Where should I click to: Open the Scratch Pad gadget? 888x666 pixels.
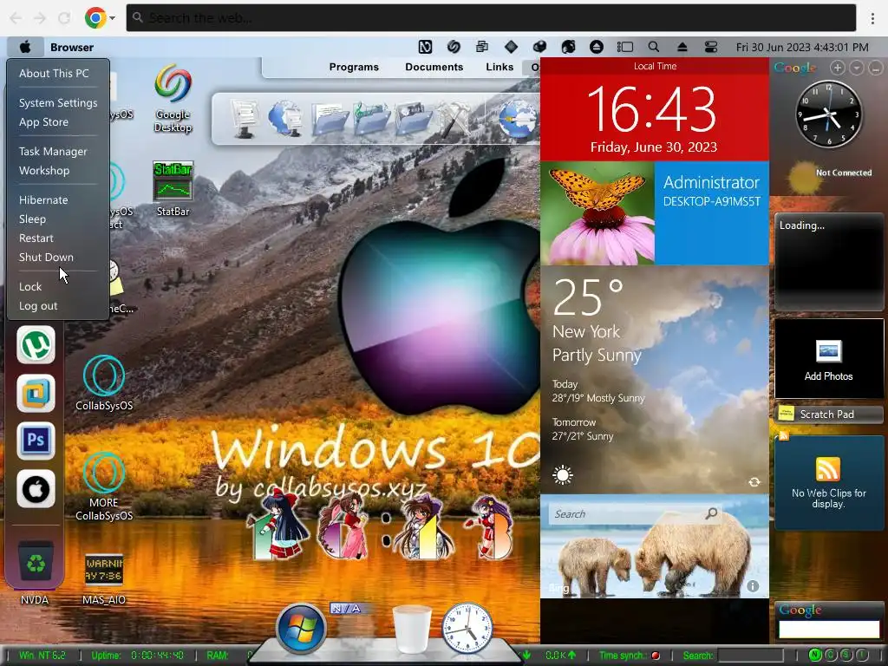pos(828,414)
